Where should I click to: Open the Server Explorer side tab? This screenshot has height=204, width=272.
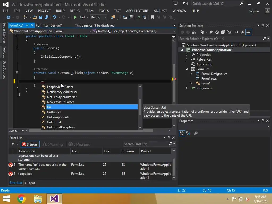[4, 33]
